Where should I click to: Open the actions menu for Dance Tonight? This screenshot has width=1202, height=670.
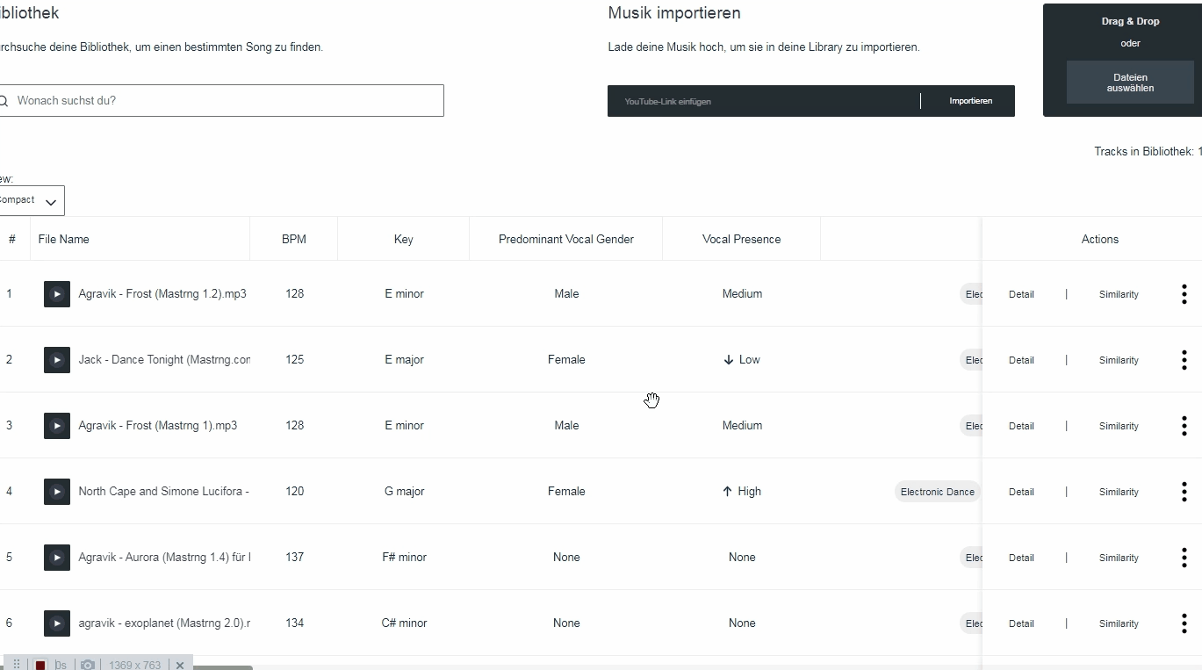click(x=1184, y=360)
